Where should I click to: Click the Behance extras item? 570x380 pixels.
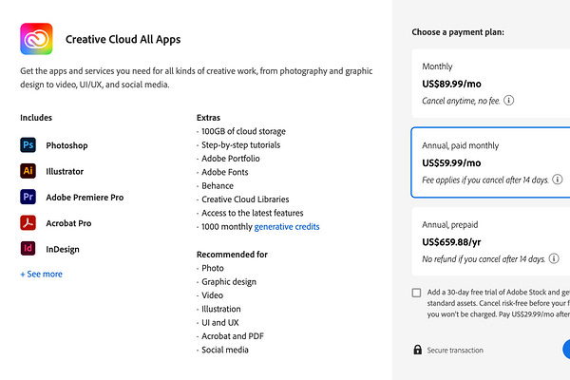tap(218, 186)
